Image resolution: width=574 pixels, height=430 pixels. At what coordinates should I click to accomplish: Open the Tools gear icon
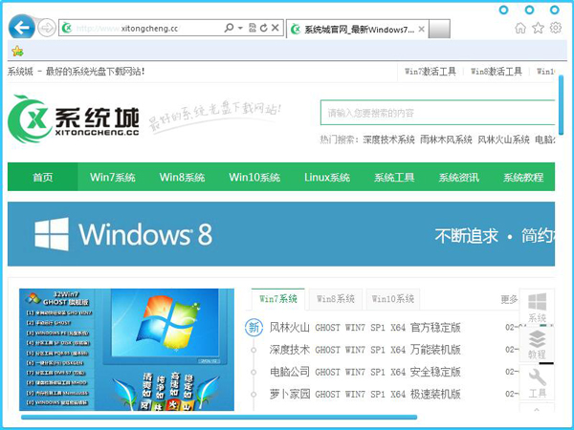(555, 28)
